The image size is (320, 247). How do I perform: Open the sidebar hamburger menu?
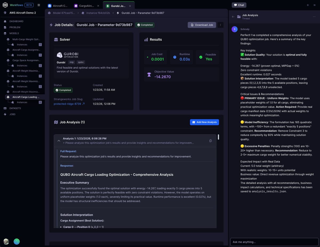click(x=39, y=5)
